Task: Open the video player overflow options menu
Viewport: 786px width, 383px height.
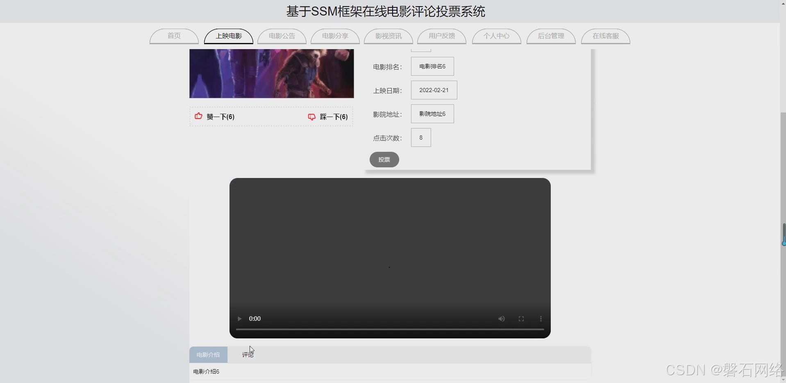Action: (x=541, y=318)
